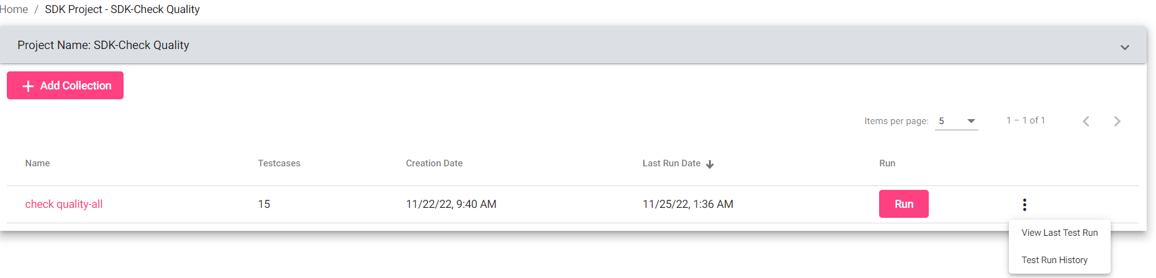1156x278 pixels.
Task: Collapse the Project Name panel chevron
Action: pyautogui.click(x=1124, y=48)
